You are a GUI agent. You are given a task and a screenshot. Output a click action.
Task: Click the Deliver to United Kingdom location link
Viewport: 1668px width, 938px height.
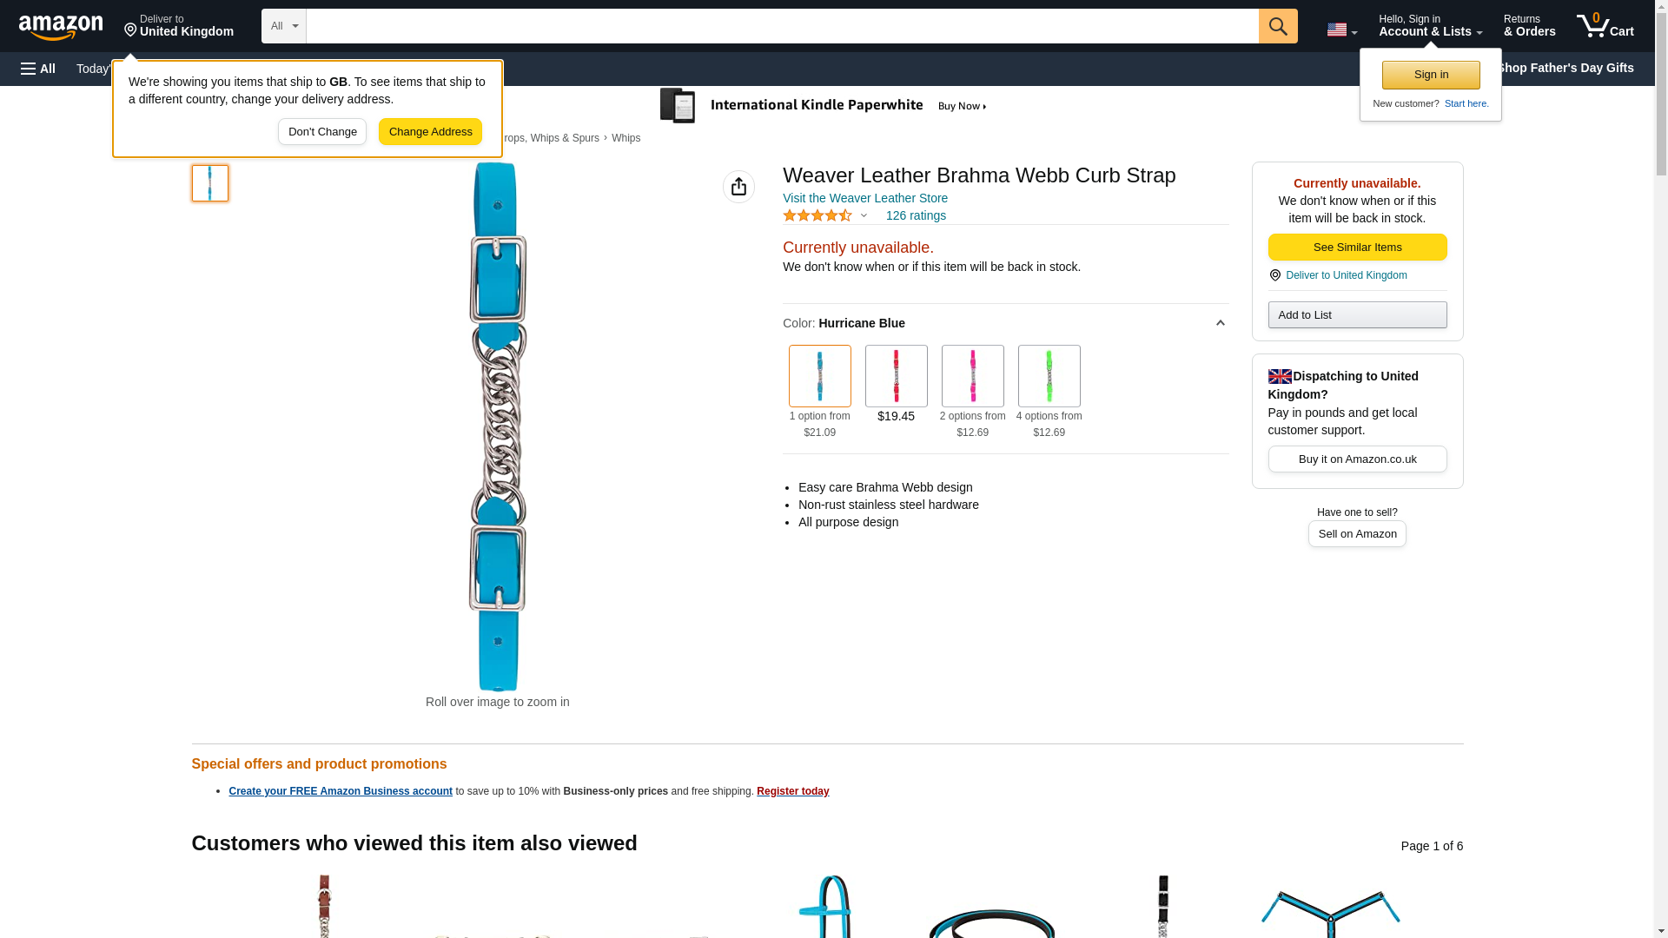pyautogui.click(x=1346, y=275)
